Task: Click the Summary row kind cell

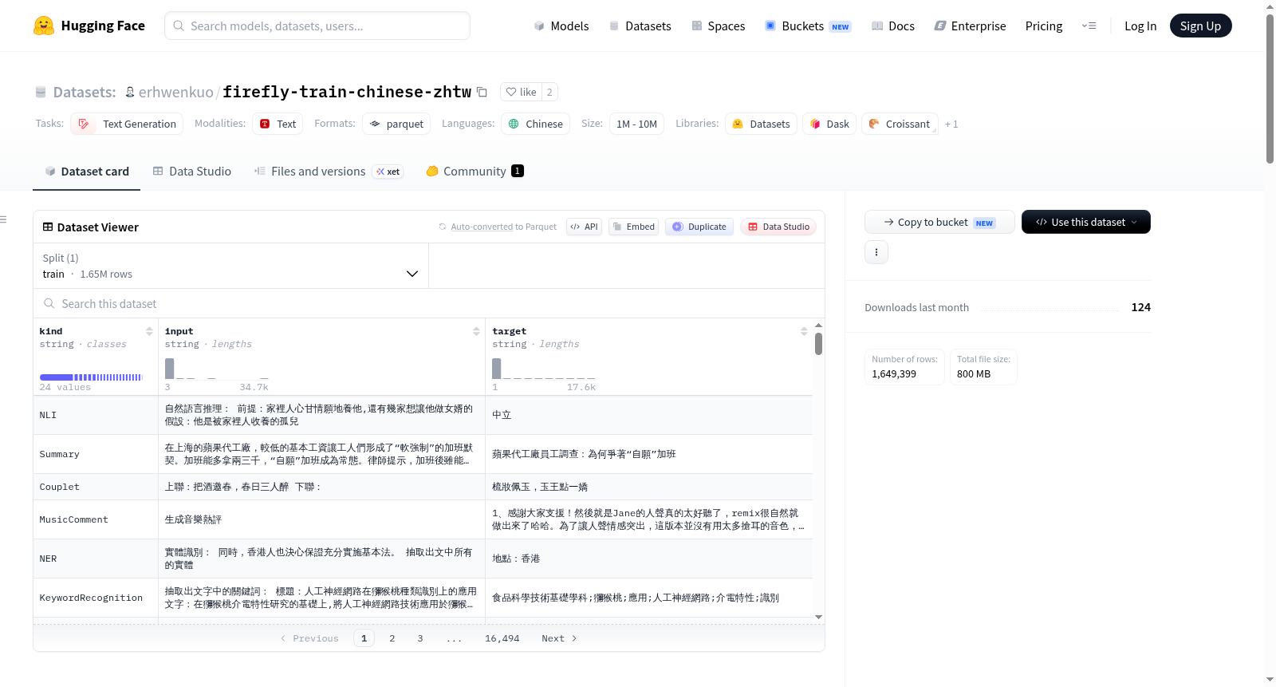Action: [x=96, y=454]
